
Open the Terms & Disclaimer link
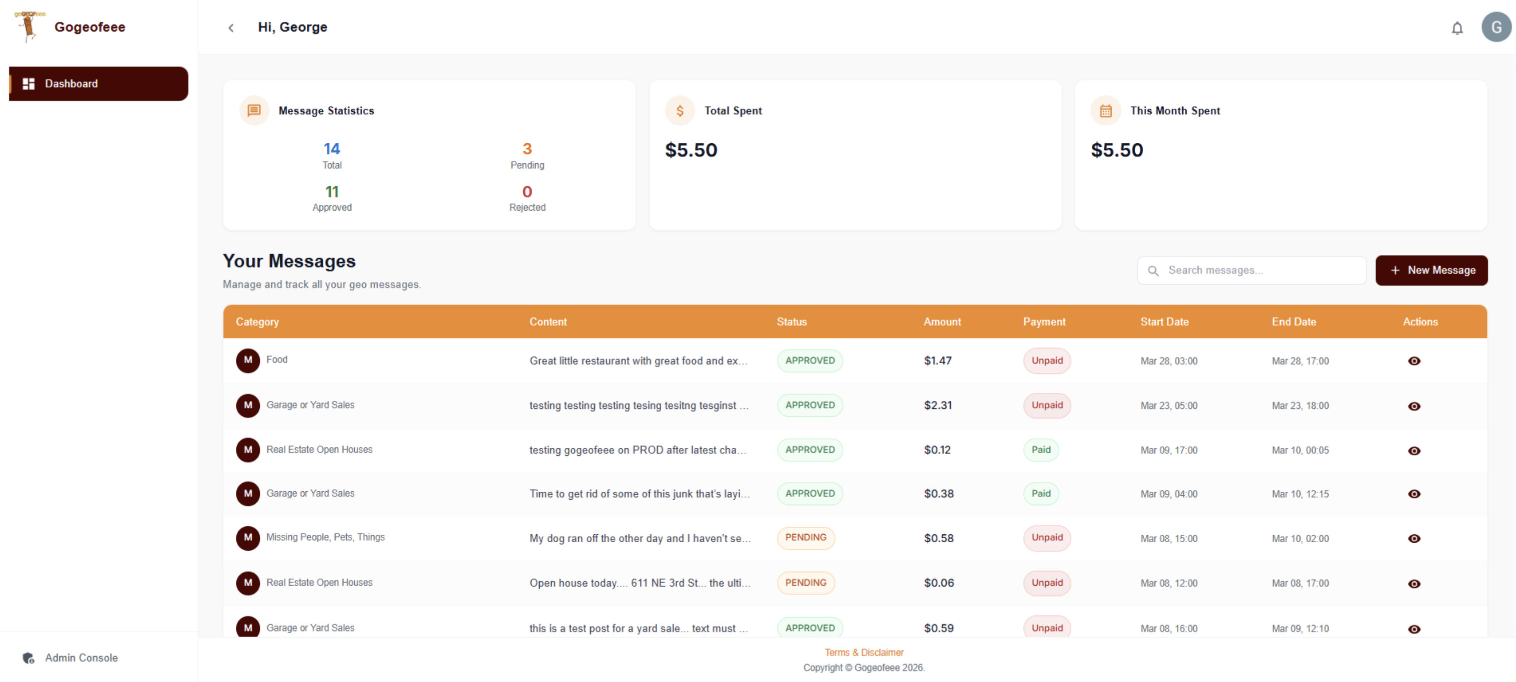pyautogui.click(x=863, y=652)
